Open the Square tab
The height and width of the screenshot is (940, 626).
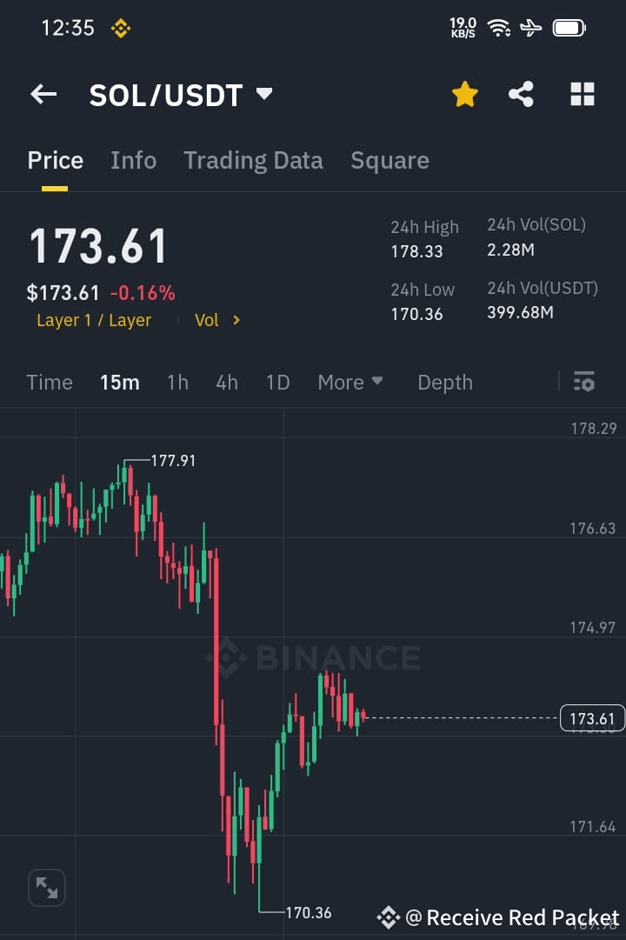click(390, 160)
